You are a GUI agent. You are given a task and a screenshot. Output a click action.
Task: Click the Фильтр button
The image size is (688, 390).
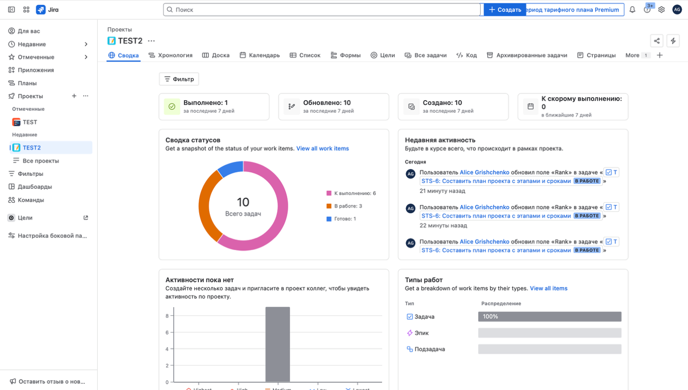coord(179,79)
